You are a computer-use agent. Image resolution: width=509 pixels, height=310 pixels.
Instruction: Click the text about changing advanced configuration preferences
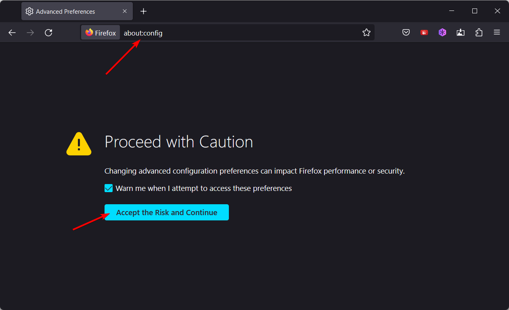(254, 171)
